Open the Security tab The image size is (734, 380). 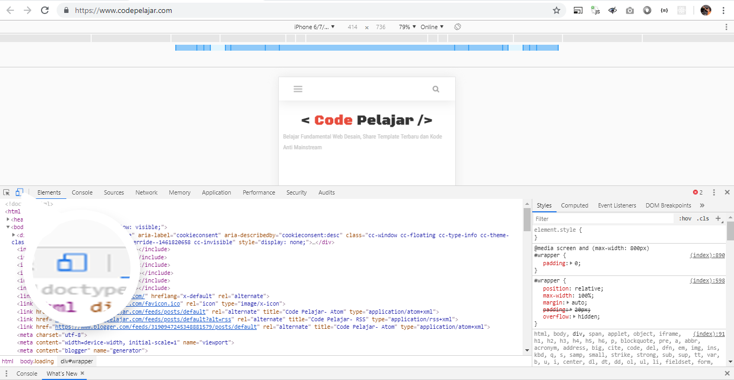297,192
